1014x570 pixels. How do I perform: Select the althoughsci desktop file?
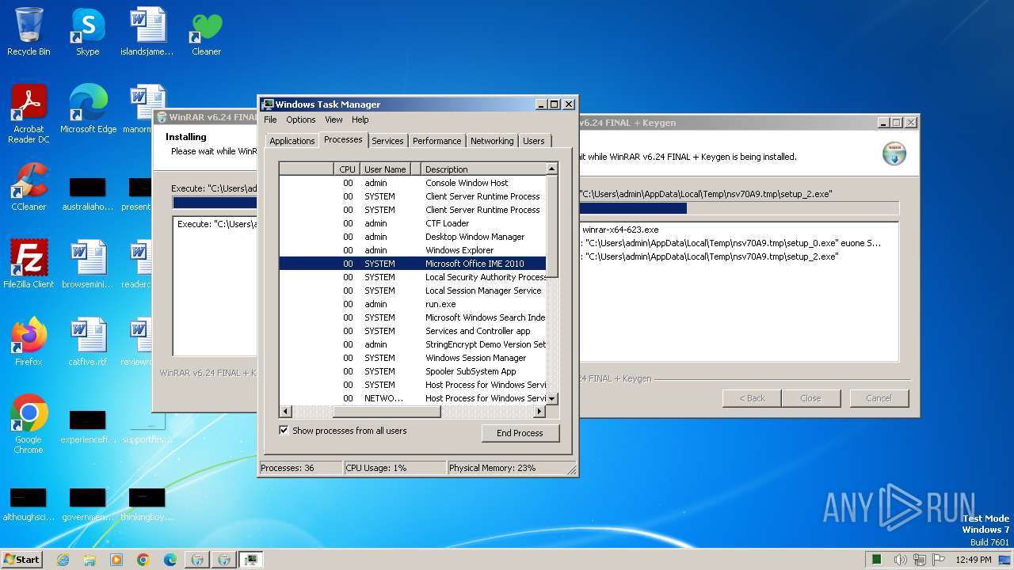tap(29, 505)
